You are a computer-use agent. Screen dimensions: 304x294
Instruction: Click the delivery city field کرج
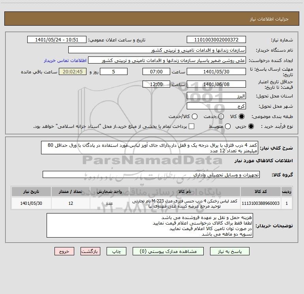coord(216,106)
